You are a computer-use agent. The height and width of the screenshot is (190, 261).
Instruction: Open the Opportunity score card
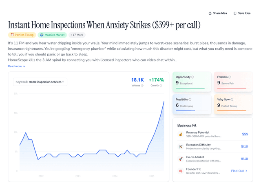192,82
